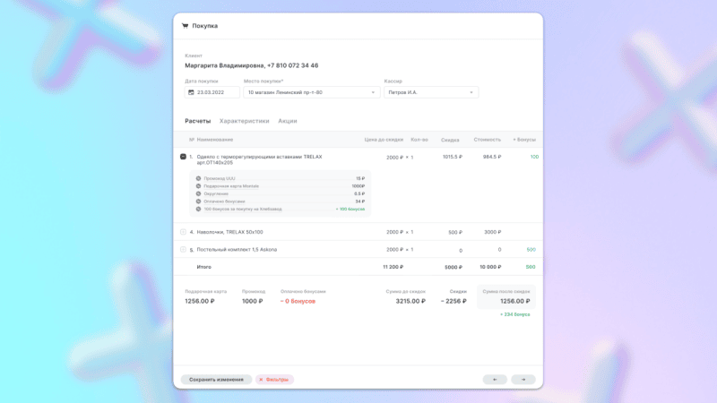Collapse the Одеяло TRELAX item row
This screenshot has width=717, height=403.
click(x=184, y=157)
